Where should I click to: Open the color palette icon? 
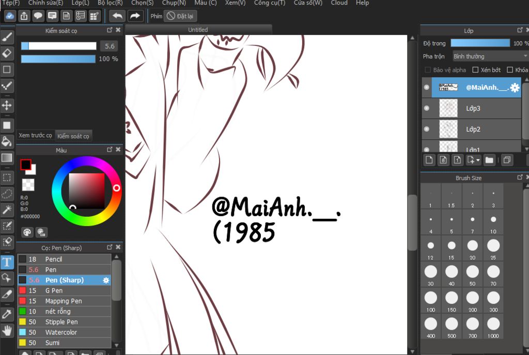[27, 232]
